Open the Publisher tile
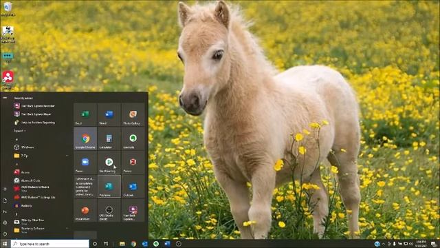This screenshot has width=440, height=248. (109, 187)
